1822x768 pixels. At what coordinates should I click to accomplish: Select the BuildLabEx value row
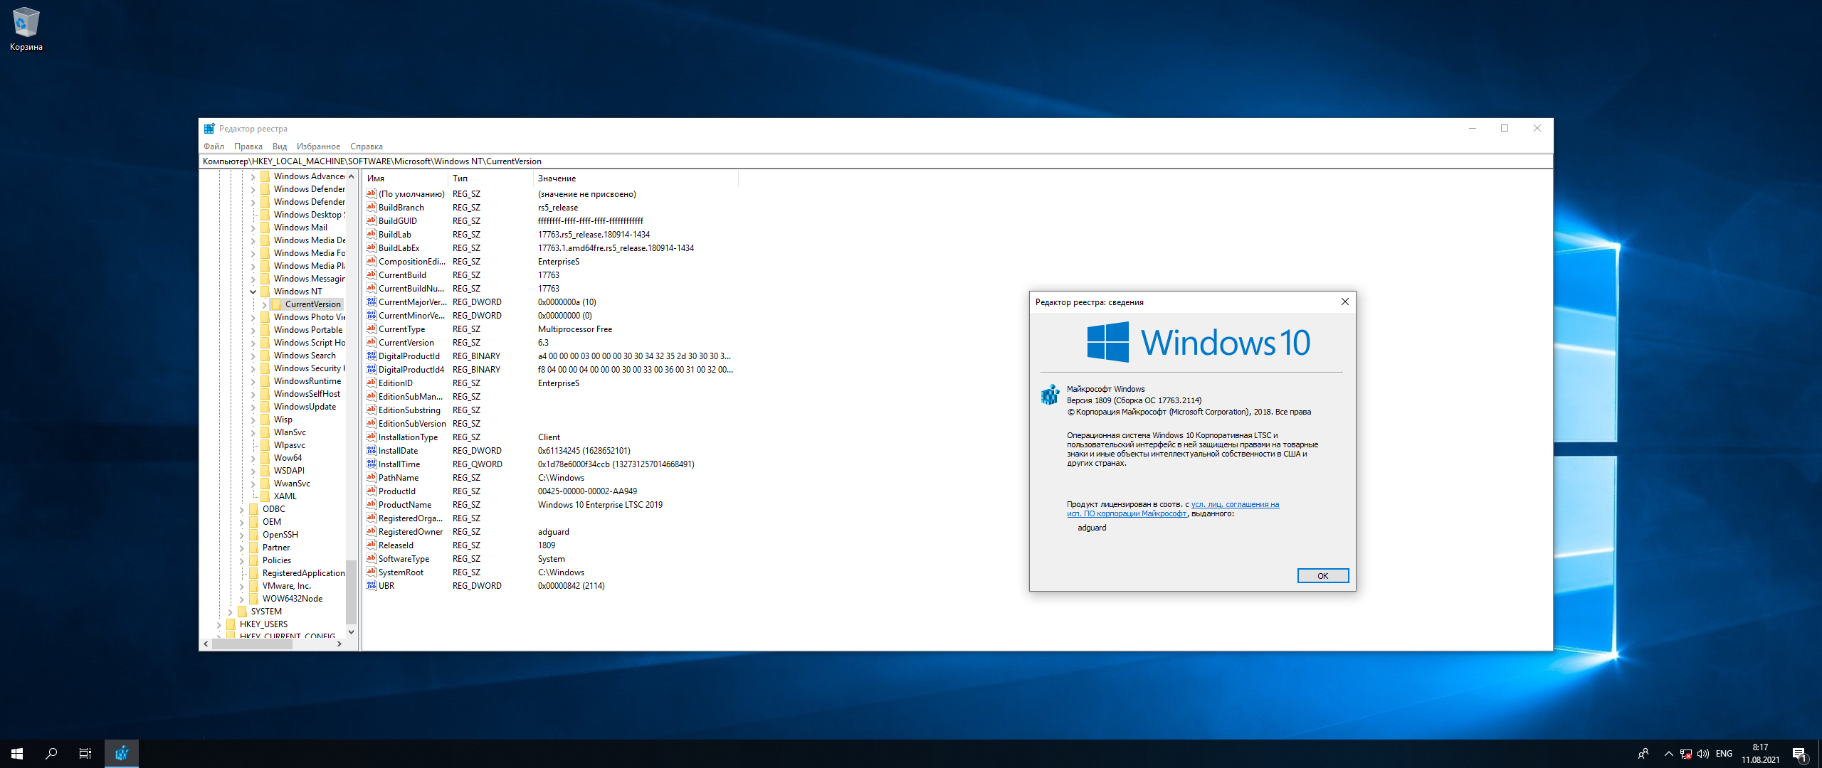tap(552, 247)
